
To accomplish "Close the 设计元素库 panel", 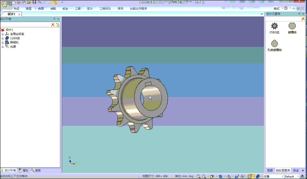I will pos(303,14).
